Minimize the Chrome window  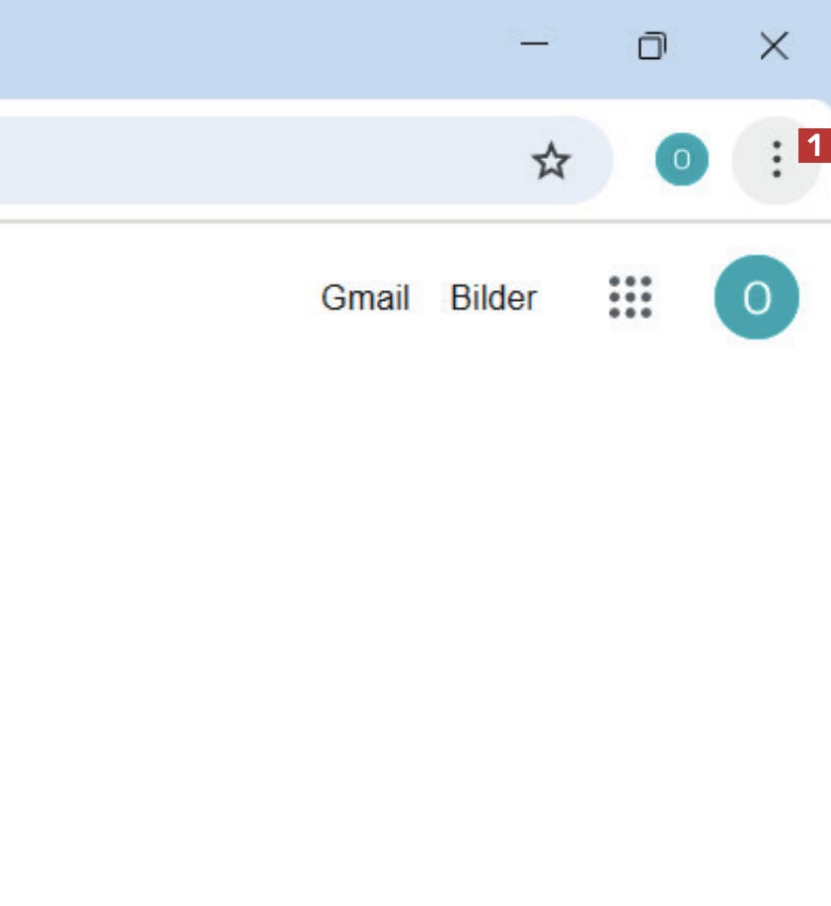coord(534,44)
